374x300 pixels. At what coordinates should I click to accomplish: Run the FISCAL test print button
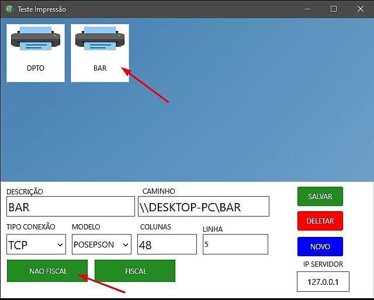(x=135, y=271)
